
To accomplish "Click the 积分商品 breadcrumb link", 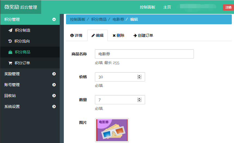I will (99, 19).
